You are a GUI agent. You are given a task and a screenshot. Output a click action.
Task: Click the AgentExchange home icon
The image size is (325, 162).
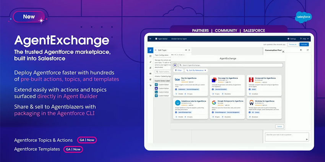tap(175, 65)
